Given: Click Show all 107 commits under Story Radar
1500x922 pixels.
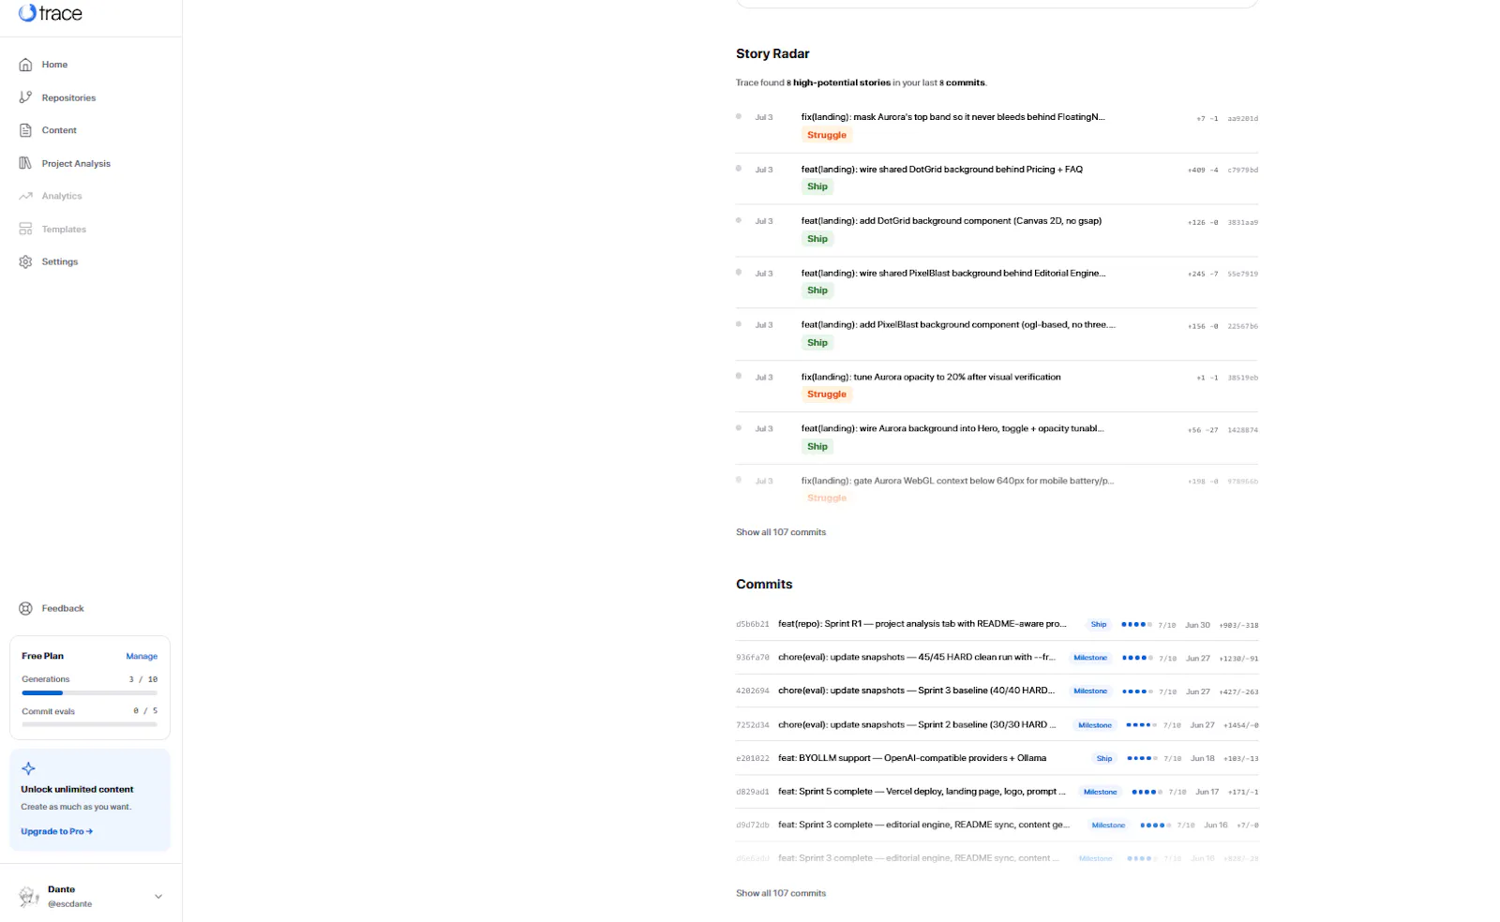Looking at the screenshot, I should 781,532.
